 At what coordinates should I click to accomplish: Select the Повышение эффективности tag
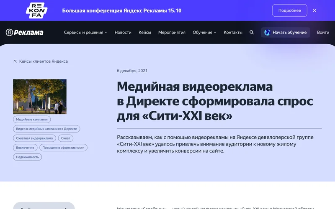tap(63, 148)
